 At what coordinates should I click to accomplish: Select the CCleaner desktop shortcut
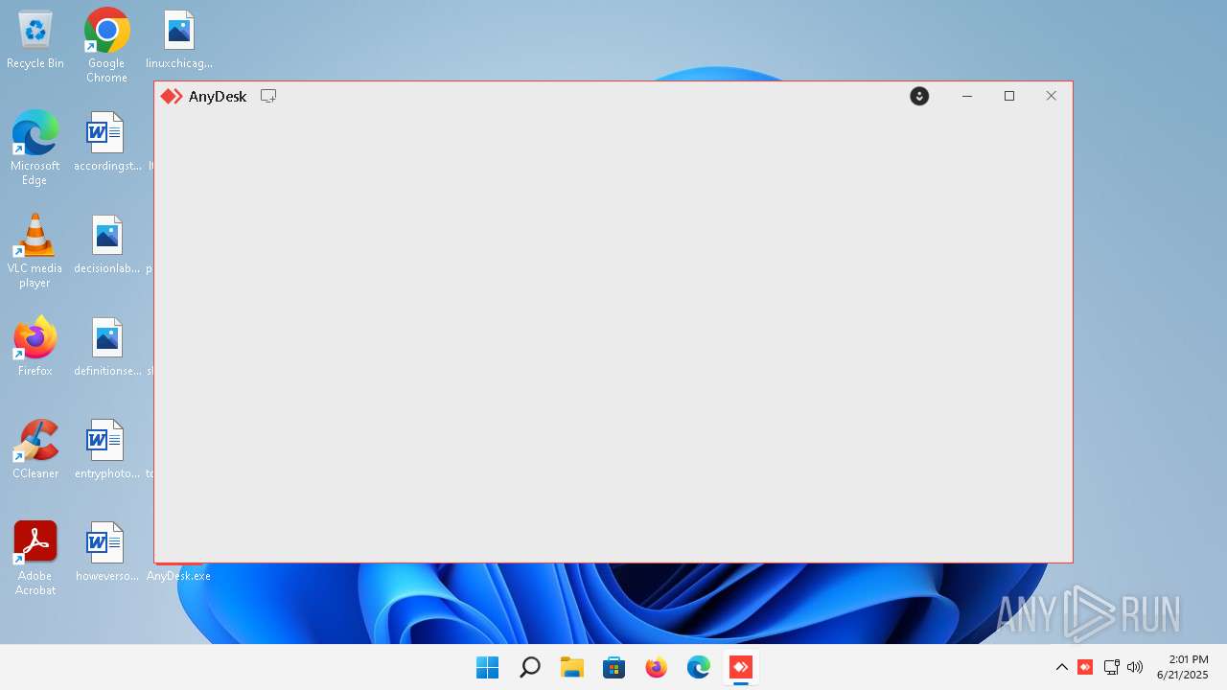pos(35,448)
